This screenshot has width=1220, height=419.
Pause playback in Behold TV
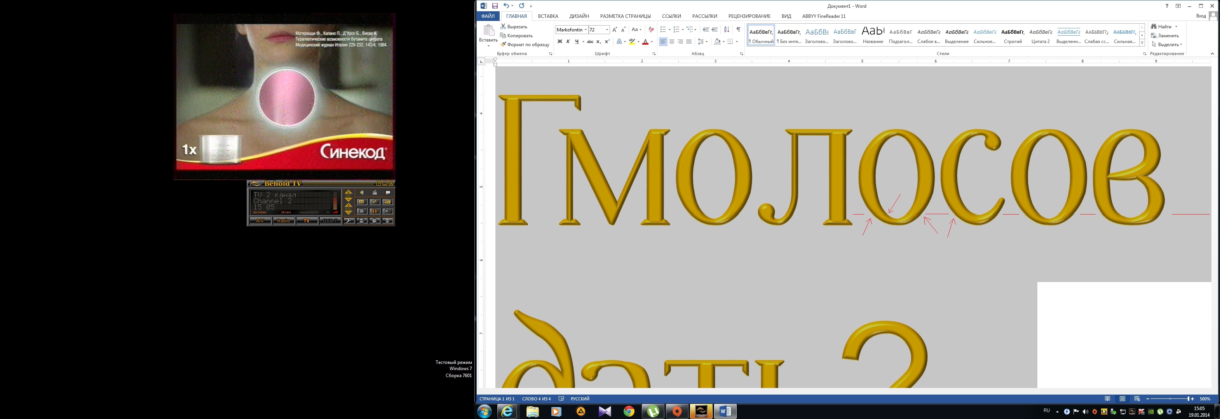pos(375,211)
